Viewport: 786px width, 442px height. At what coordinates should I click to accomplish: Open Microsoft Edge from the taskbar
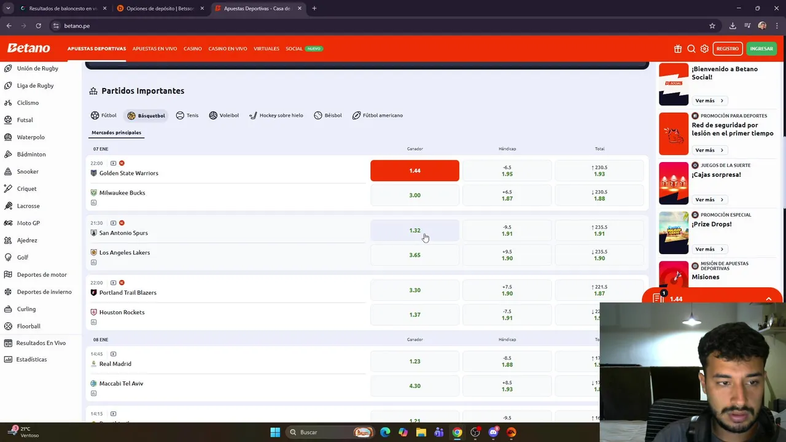(385, 432)
